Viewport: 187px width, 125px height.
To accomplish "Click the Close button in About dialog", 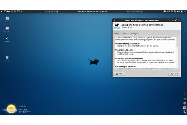I will coord(174,74).
